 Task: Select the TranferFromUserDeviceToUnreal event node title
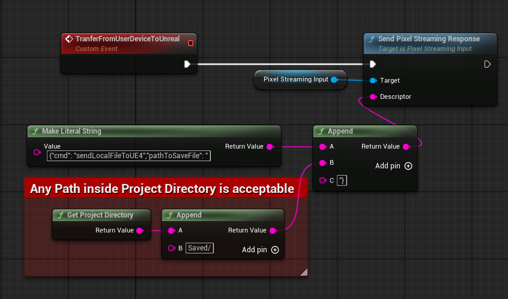[x=127, y=39]
